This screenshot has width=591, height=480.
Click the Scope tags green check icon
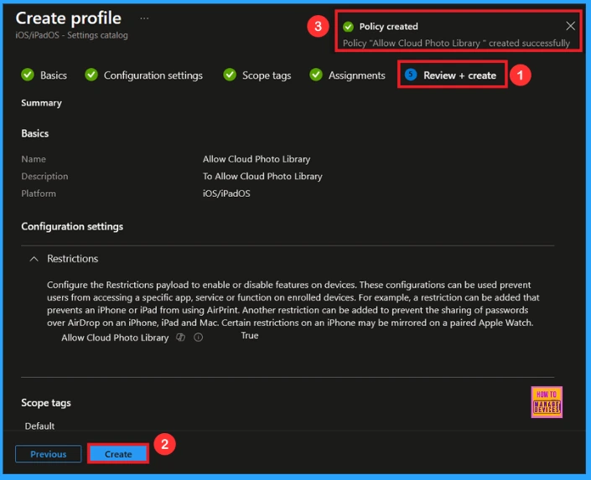(230, 75)
